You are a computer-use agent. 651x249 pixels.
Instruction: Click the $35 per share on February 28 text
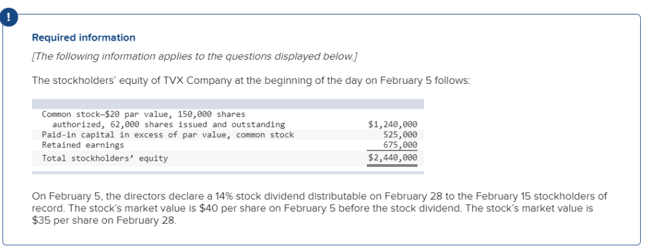(x=104, y=220)
